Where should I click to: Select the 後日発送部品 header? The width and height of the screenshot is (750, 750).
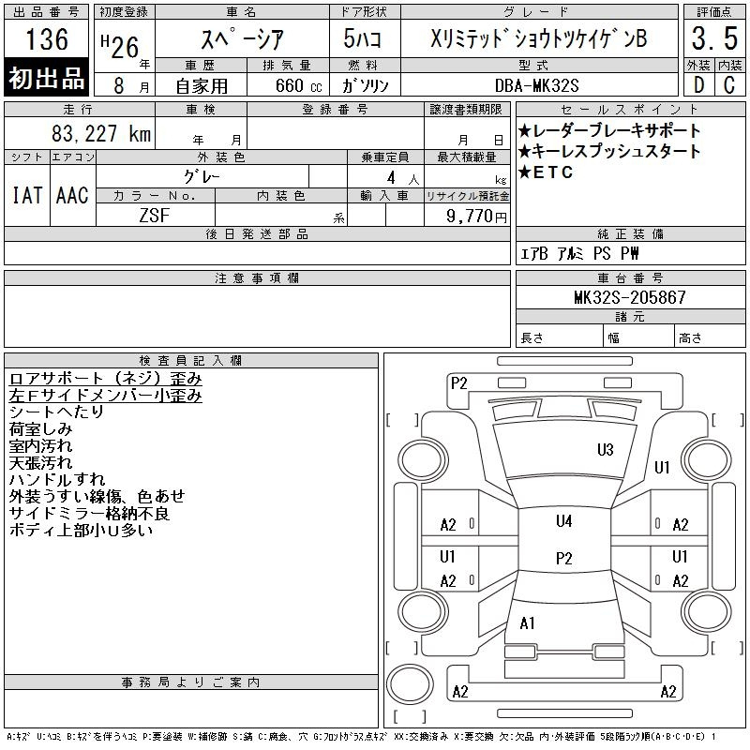click(257, 233)
